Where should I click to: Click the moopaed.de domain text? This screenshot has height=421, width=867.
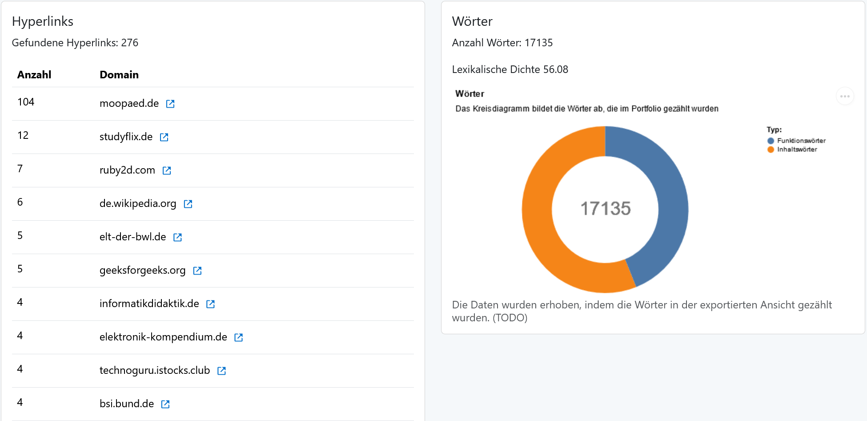coord(129,103)
